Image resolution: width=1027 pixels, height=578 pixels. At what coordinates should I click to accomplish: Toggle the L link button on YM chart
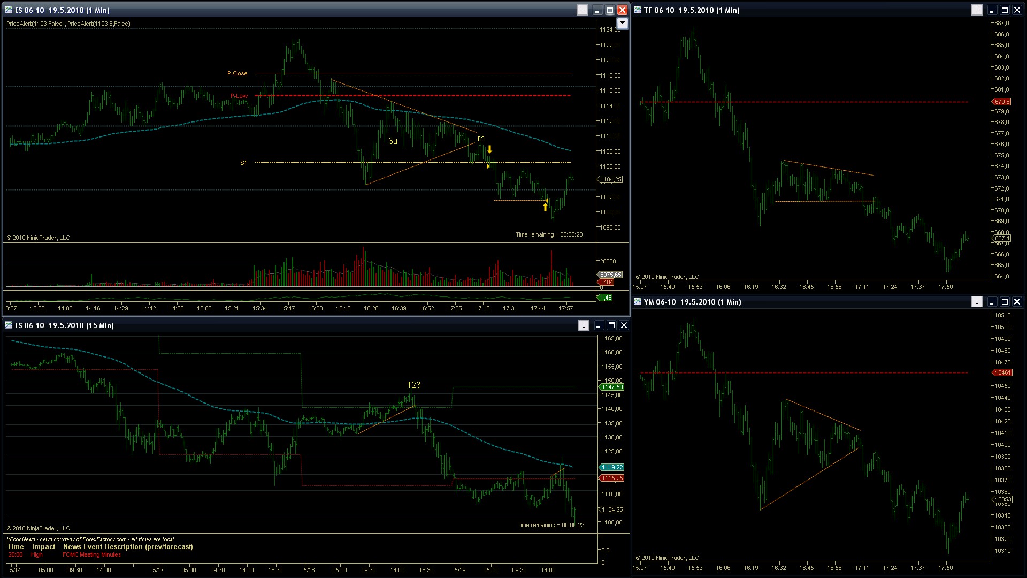pyautogui.click(x=977, y=302)
